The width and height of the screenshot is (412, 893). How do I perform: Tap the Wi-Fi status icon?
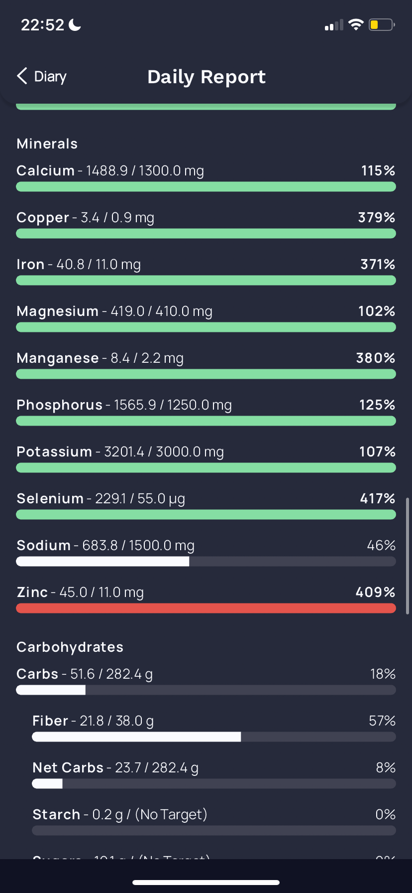coord(356,25)
